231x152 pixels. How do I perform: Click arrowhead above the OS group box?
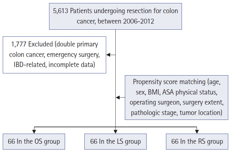pos(34,132)
